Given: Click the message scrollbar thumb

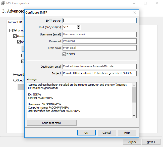Looking at the screenshot, I should [134, 95].
